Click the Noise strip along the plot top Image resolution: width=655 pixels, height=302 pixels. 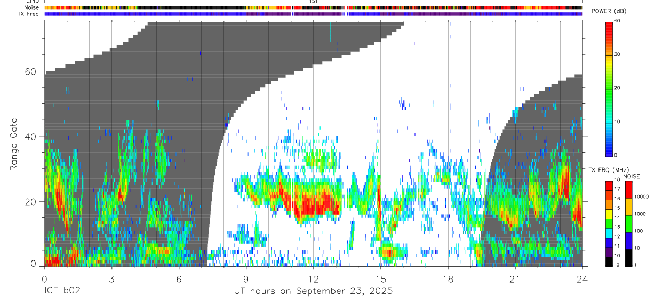[313, 8]
